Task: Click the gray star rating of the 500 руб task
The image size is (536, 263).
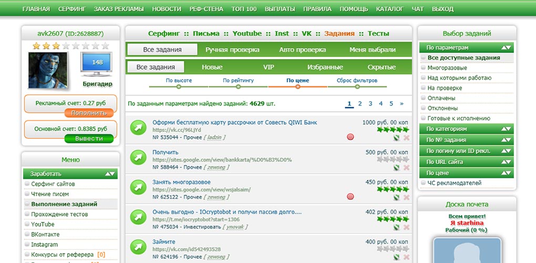Action: click(393, 159)
